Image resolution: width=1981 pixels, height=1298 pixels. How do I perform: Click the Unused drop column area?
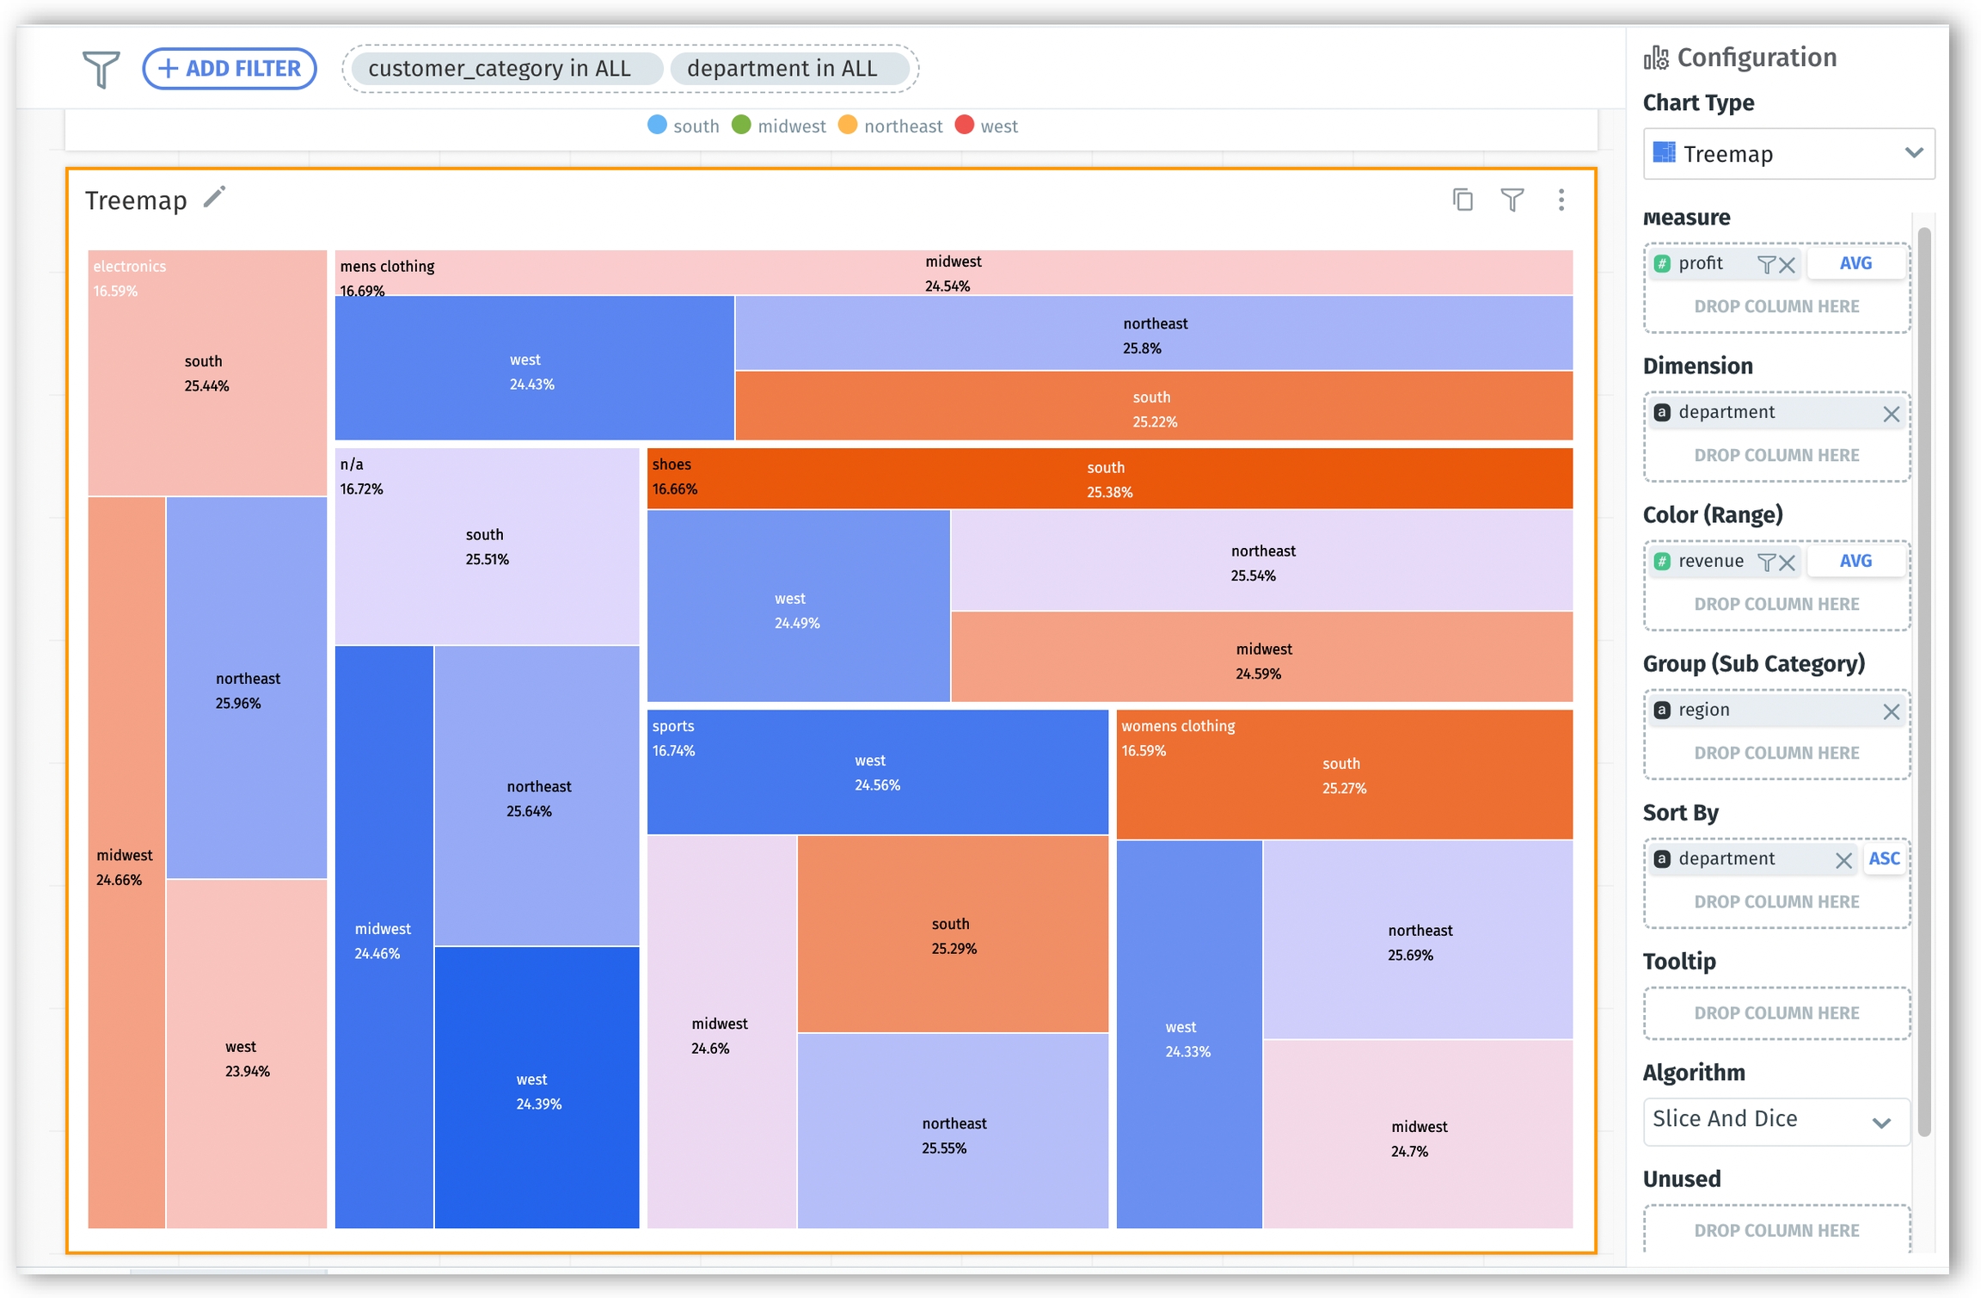point(1776,1230)
